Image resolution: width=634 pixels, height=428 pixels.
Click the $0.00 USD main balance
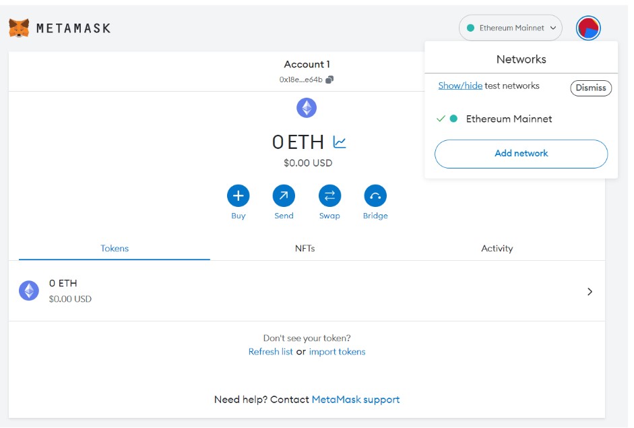[308, 163]
